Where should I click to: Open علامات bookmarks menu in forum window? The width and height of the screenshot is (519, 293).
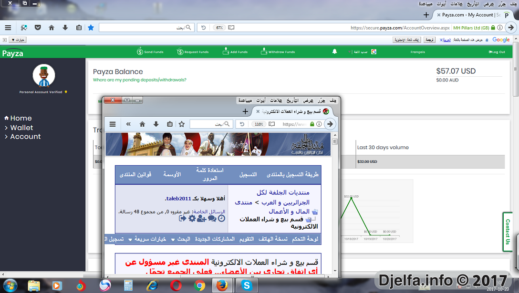[276, 100]
